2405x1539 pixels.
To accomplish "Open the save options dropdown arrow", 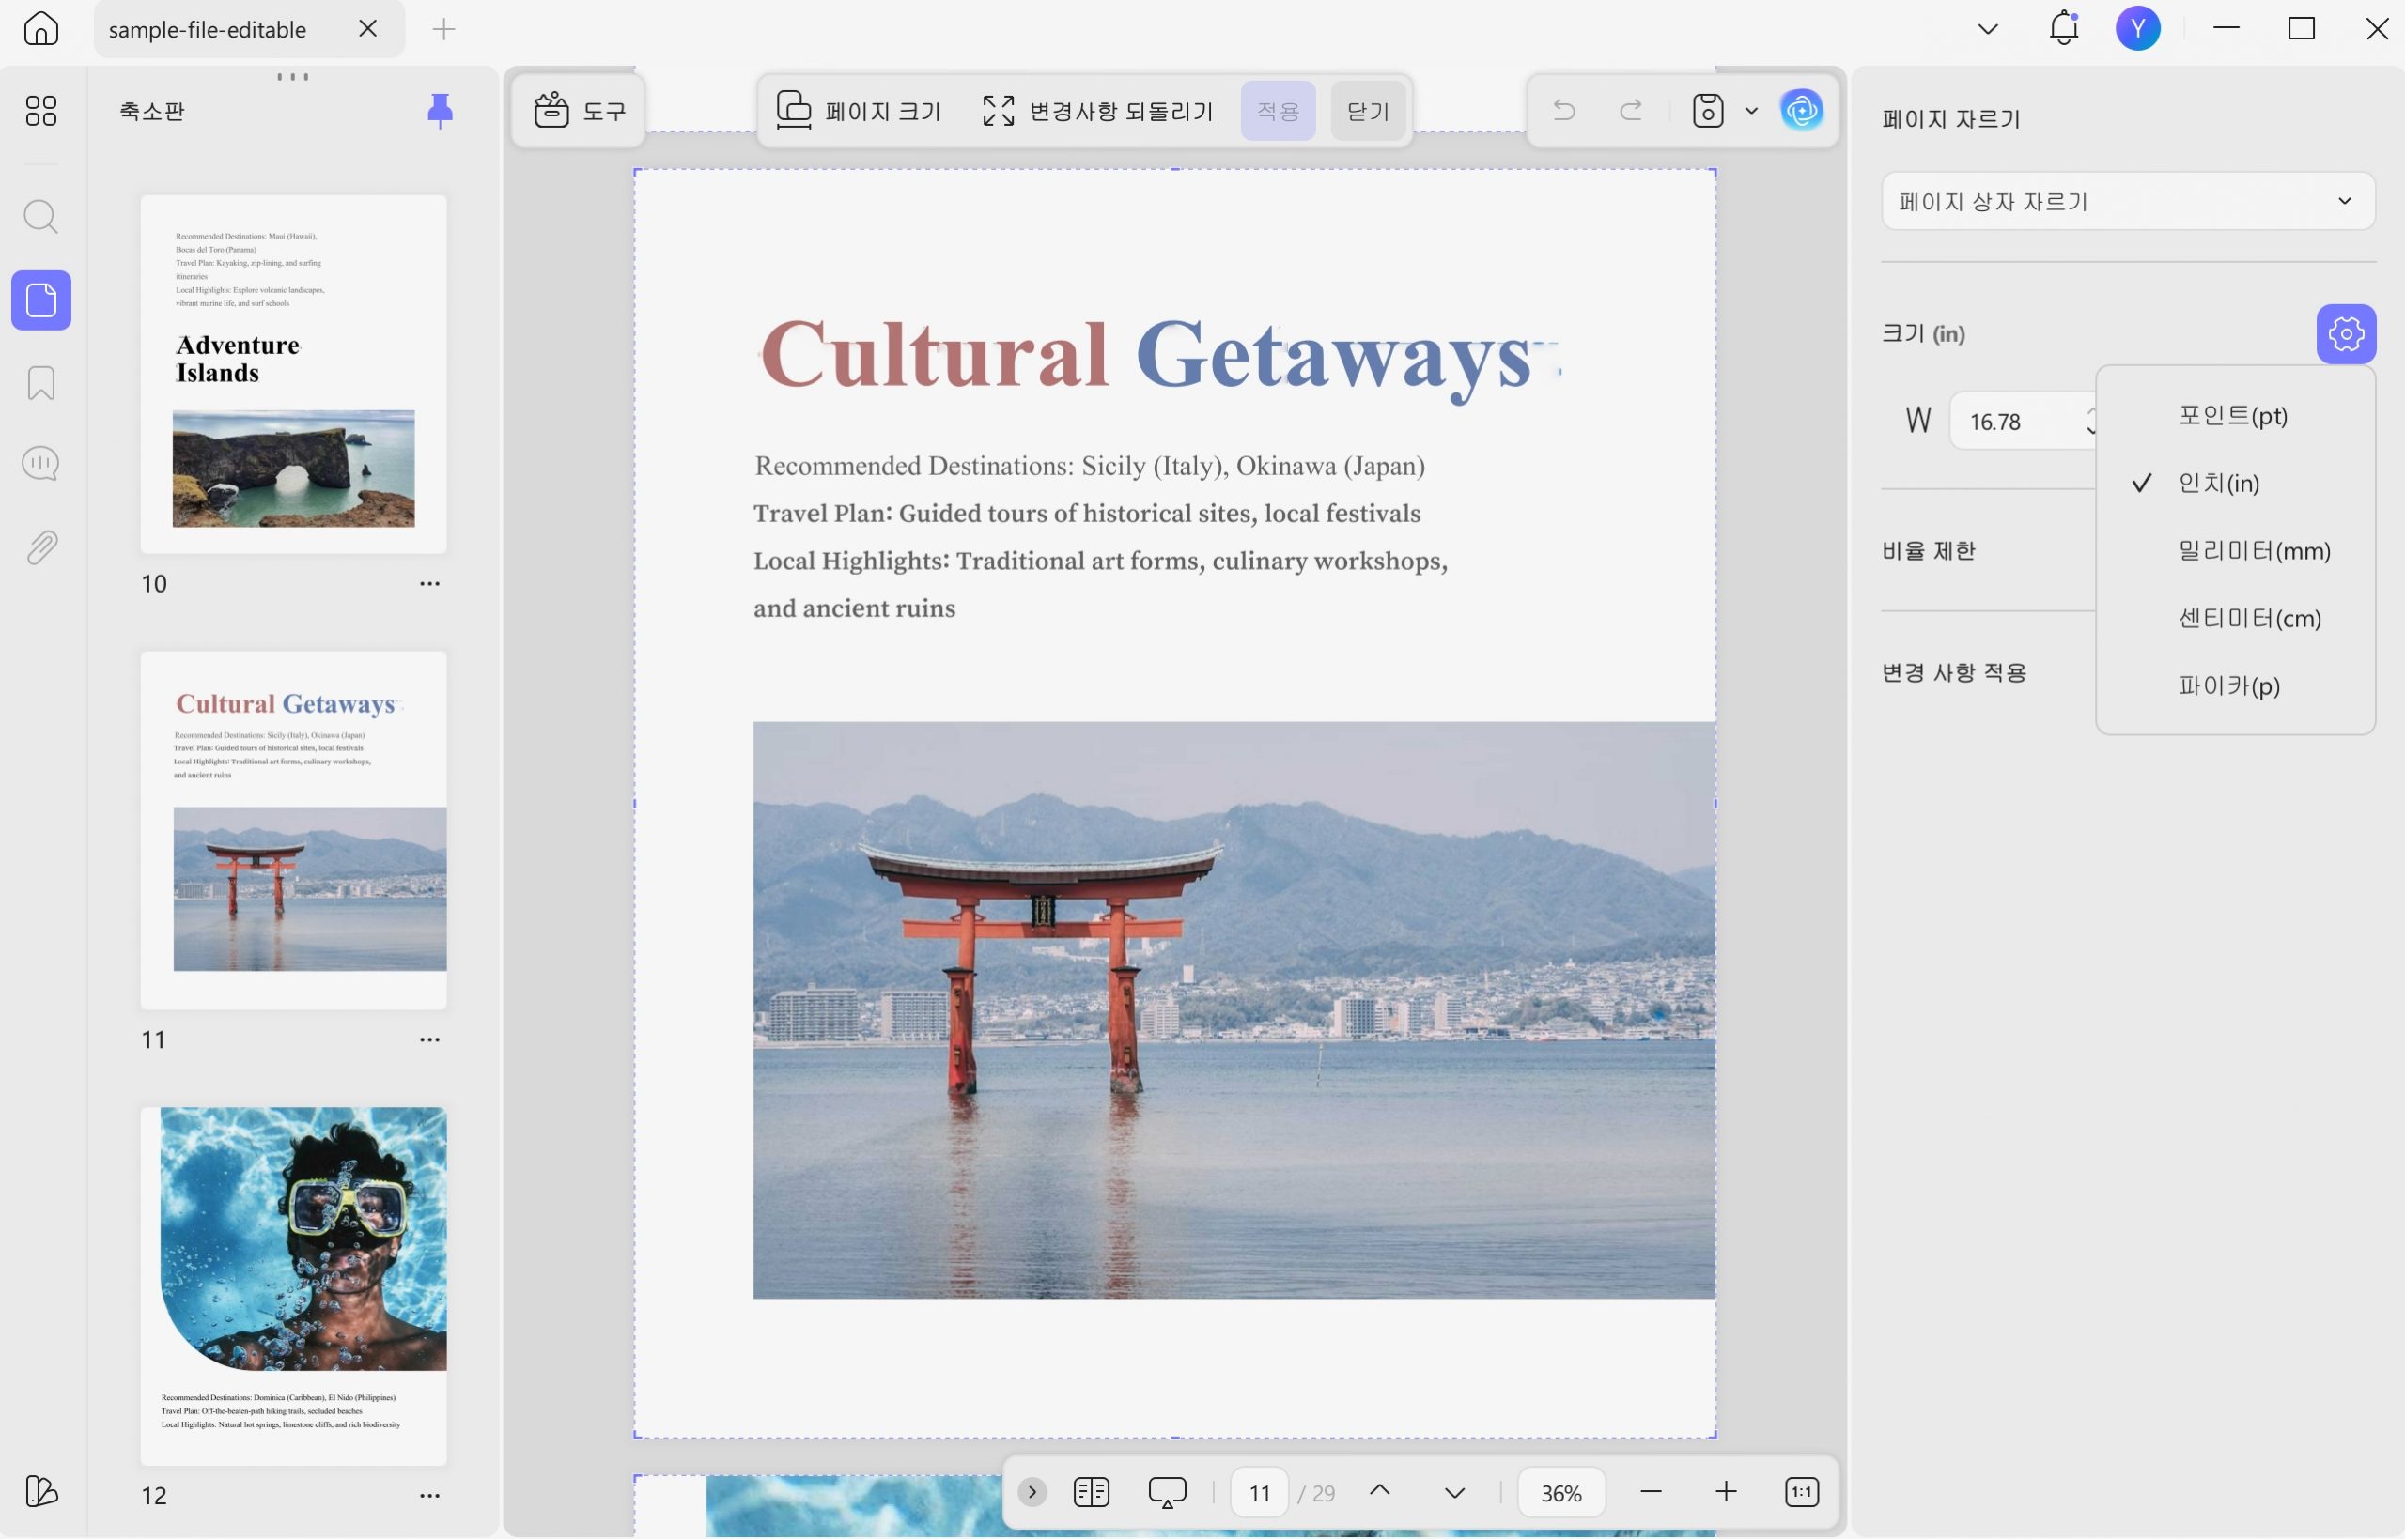I will pyautogui.click(x=1750, y=110).
